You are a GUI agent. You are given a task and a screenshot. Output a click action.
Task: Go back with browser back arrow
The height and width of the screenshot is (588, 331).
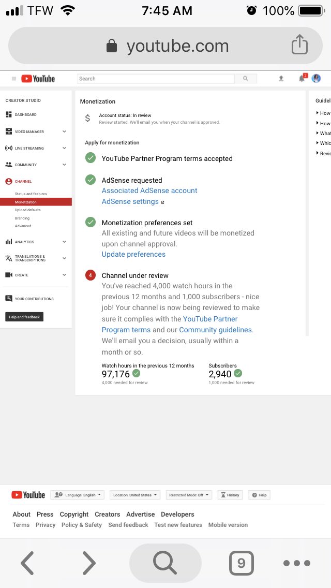pyautogui.click(x=27, y=563)
